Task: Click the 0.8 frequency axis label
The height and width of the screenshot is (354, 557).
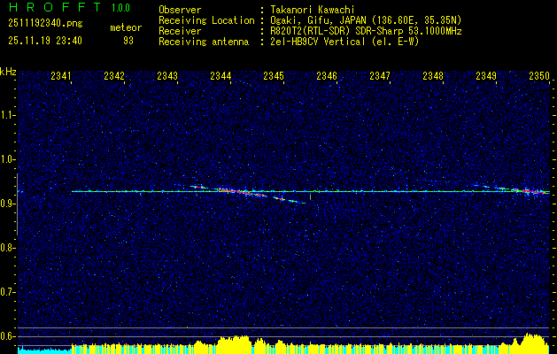Action: [x=7, y=248]
